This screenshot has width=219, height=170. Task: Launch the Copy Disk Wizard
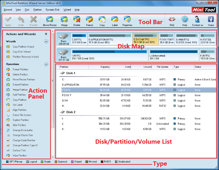click(x=22, y=52)
